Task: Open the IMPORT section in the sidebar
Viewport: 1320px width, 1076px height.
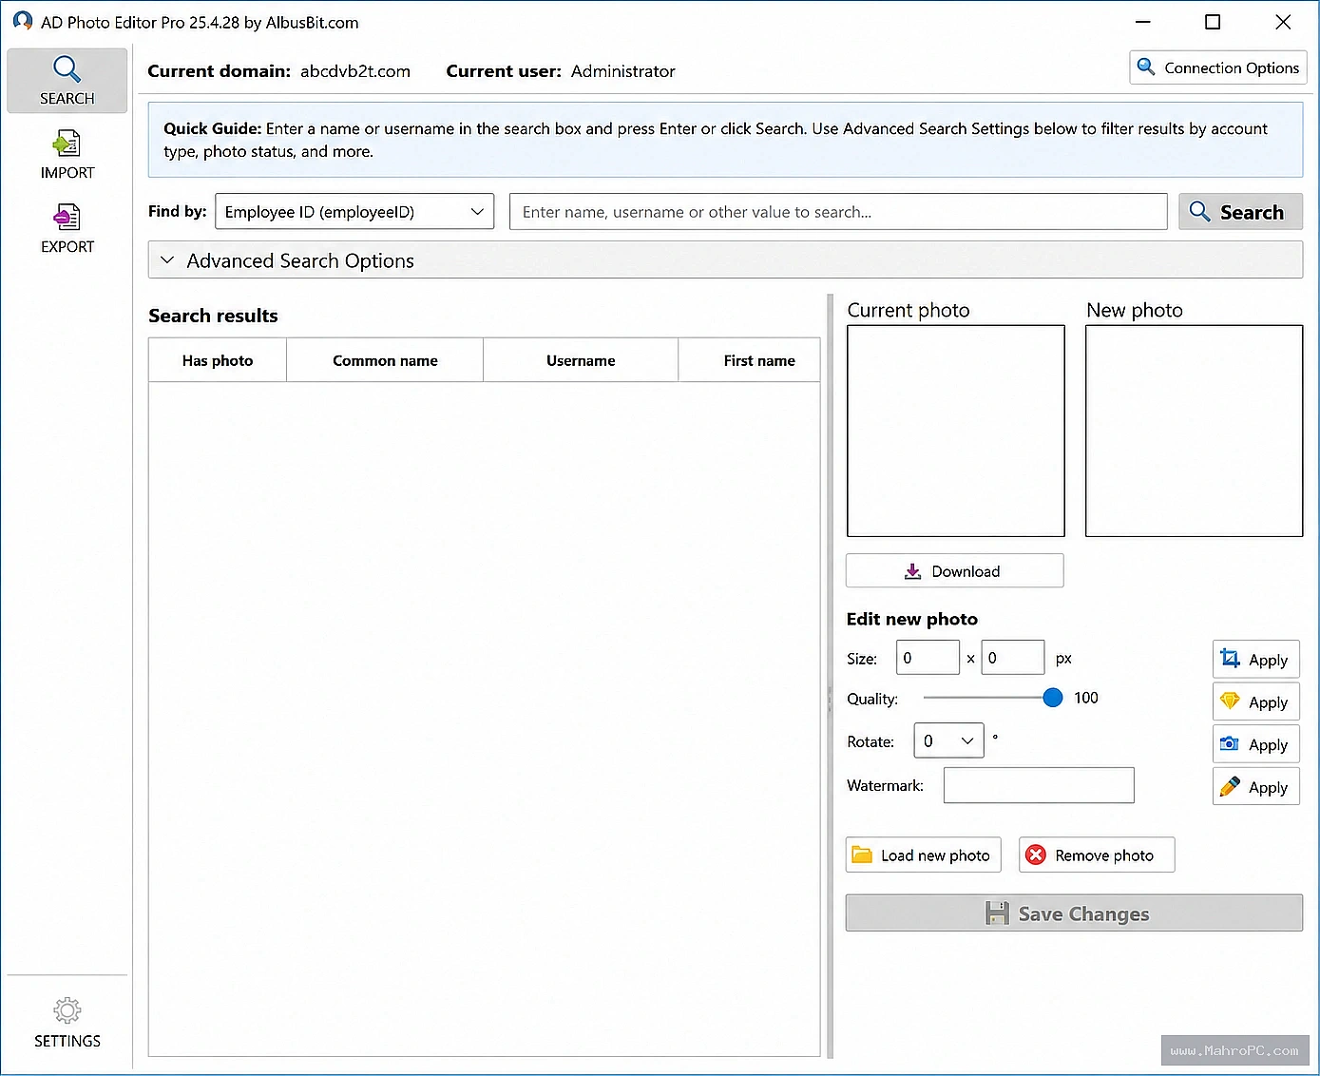Action: pyautogui.click(x=67, y=155)
